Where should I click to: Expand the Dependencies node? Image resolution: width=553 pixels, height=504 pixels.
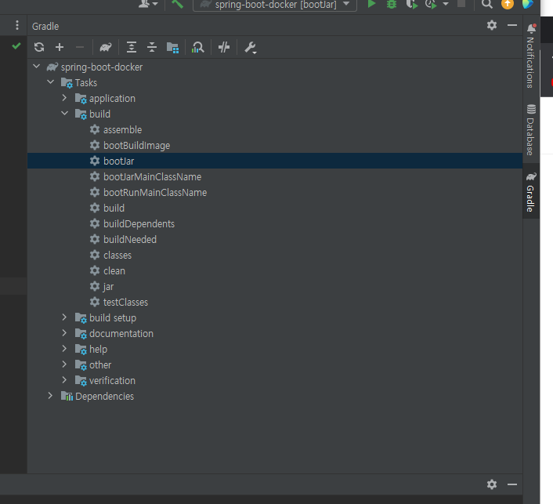coord(50,396)
